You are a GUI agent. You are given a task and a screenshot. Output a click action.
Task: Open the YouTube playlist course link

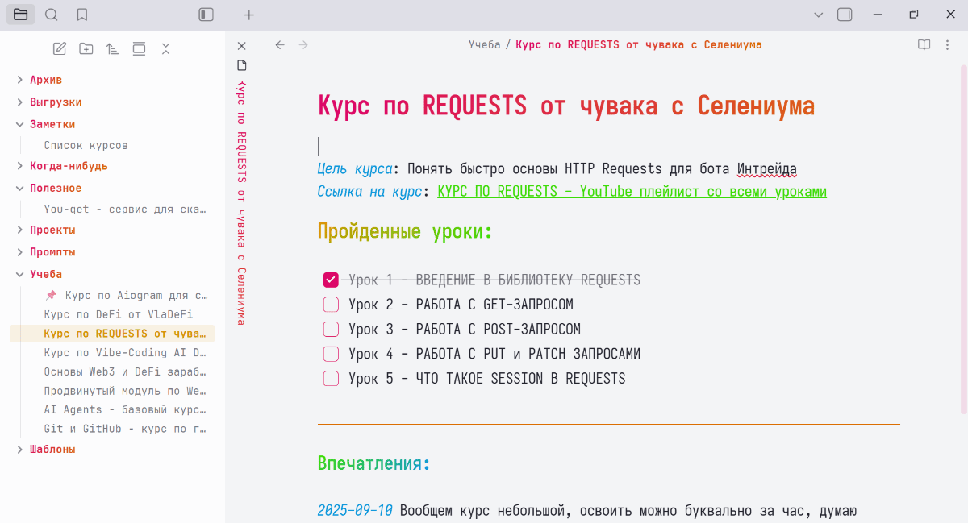point(632,192)
